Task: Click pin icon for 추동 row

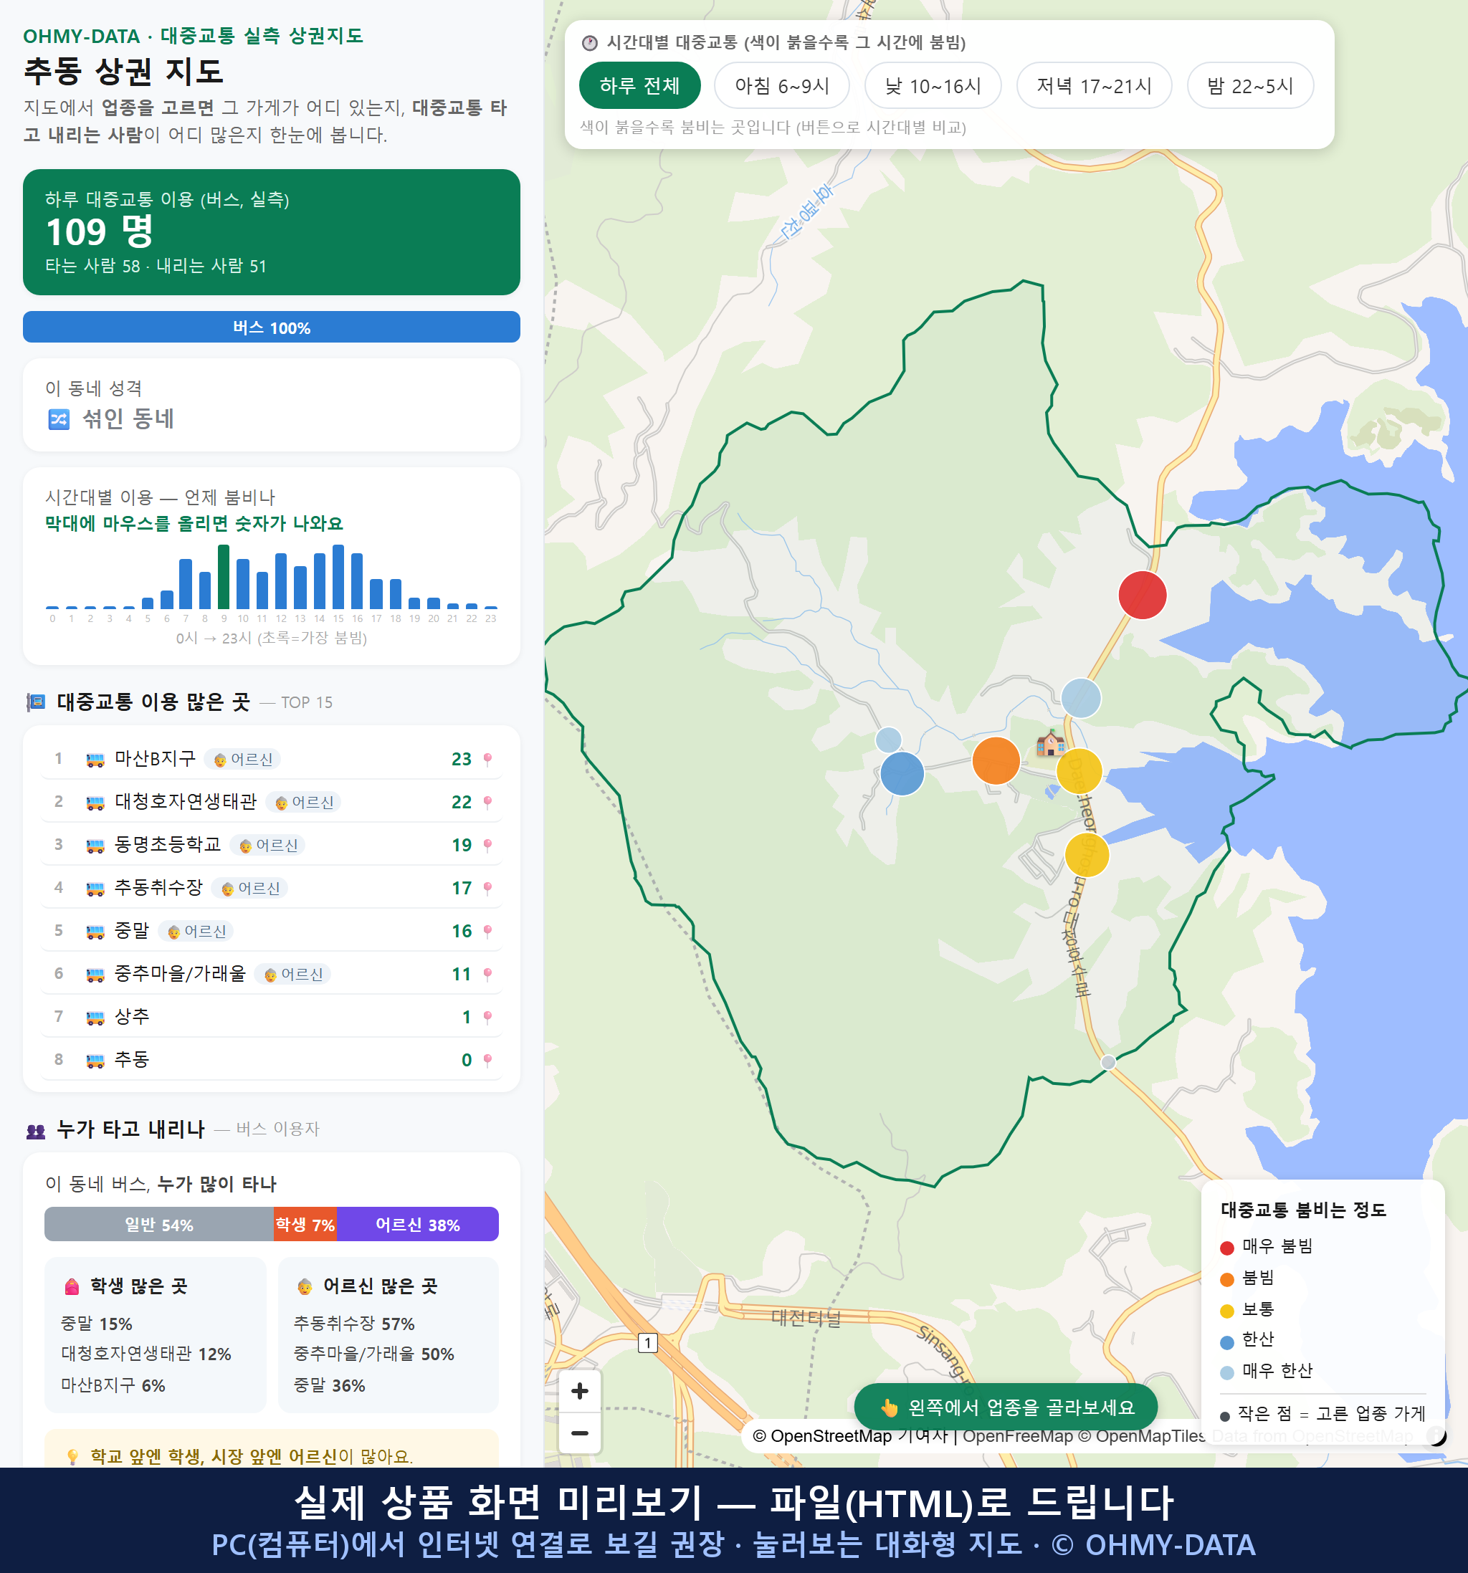Action: 487,1061
